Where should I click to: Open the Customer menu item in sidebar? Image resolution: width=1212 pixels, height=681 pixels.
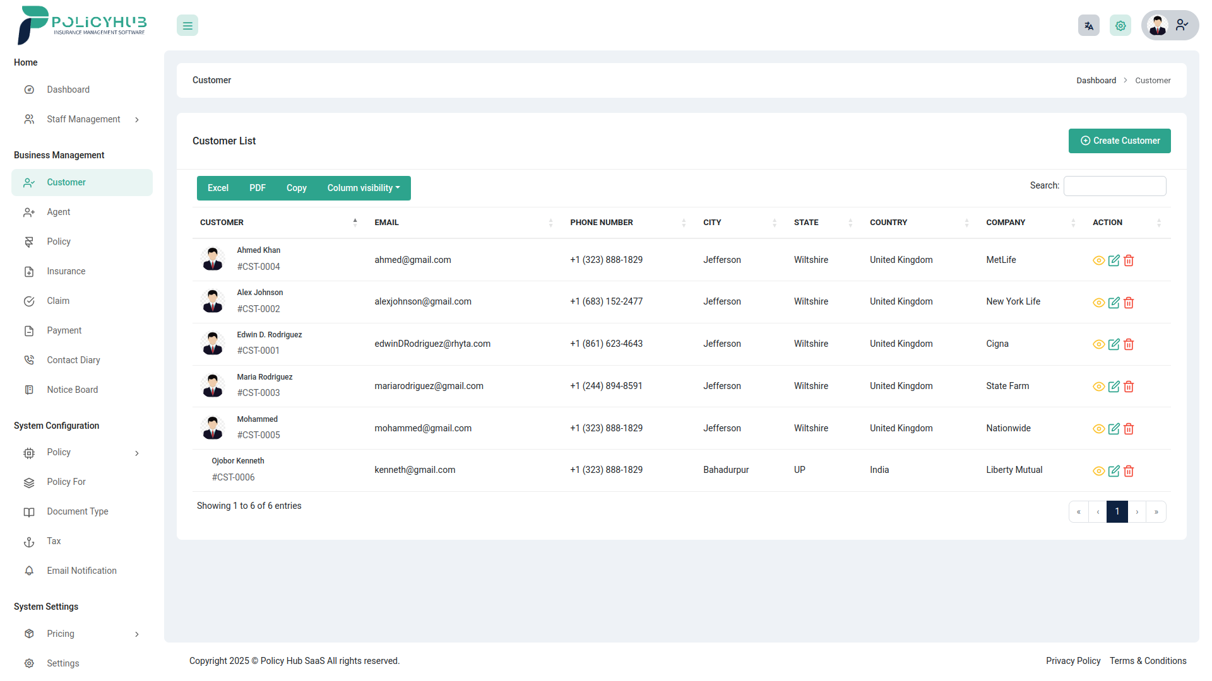pos(67,182)
